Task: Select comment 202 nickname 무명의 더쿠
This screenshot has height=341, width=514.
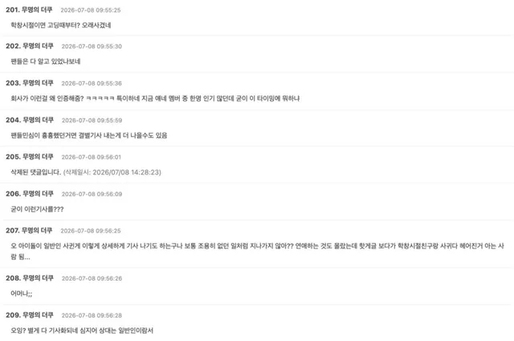Action: point(38,46)
